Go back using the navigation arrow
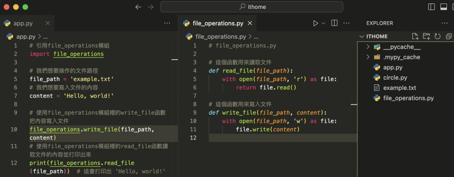 138,7
